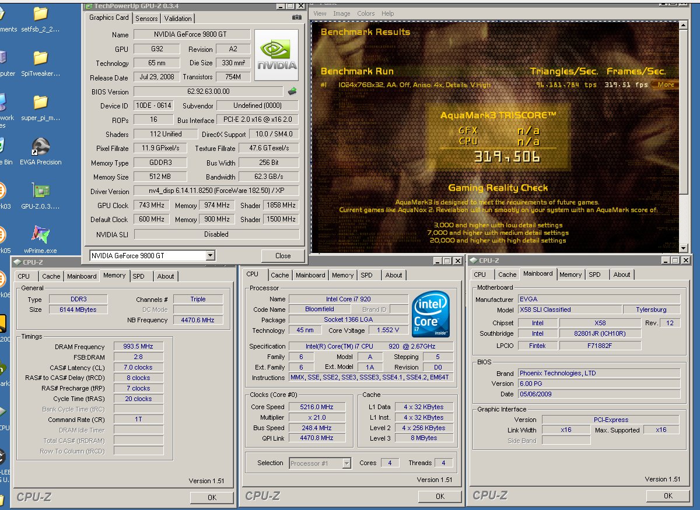This screenshot has height=510, width=700.
Task: Click OK in CPU-Z Memory window
Action: (212, 497)
